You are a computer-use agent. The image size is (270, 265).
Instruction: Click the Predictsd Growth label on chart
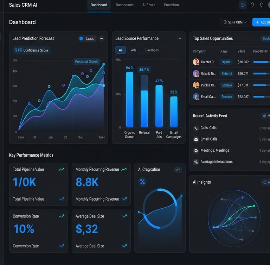[87, 62]
